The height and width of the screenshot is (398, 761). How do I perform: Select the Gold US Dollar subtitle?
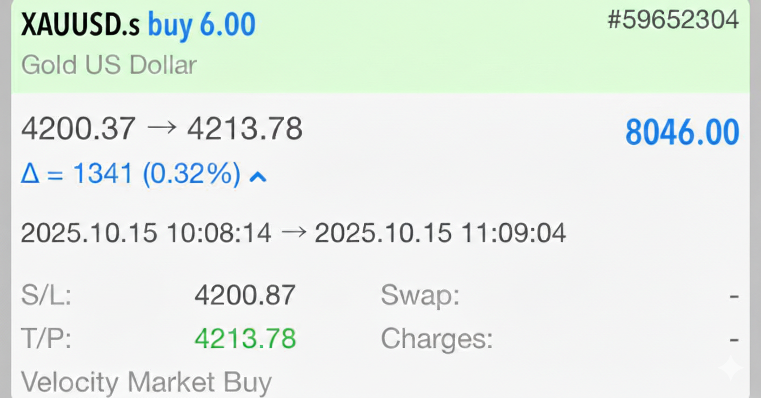click(109, 64)
